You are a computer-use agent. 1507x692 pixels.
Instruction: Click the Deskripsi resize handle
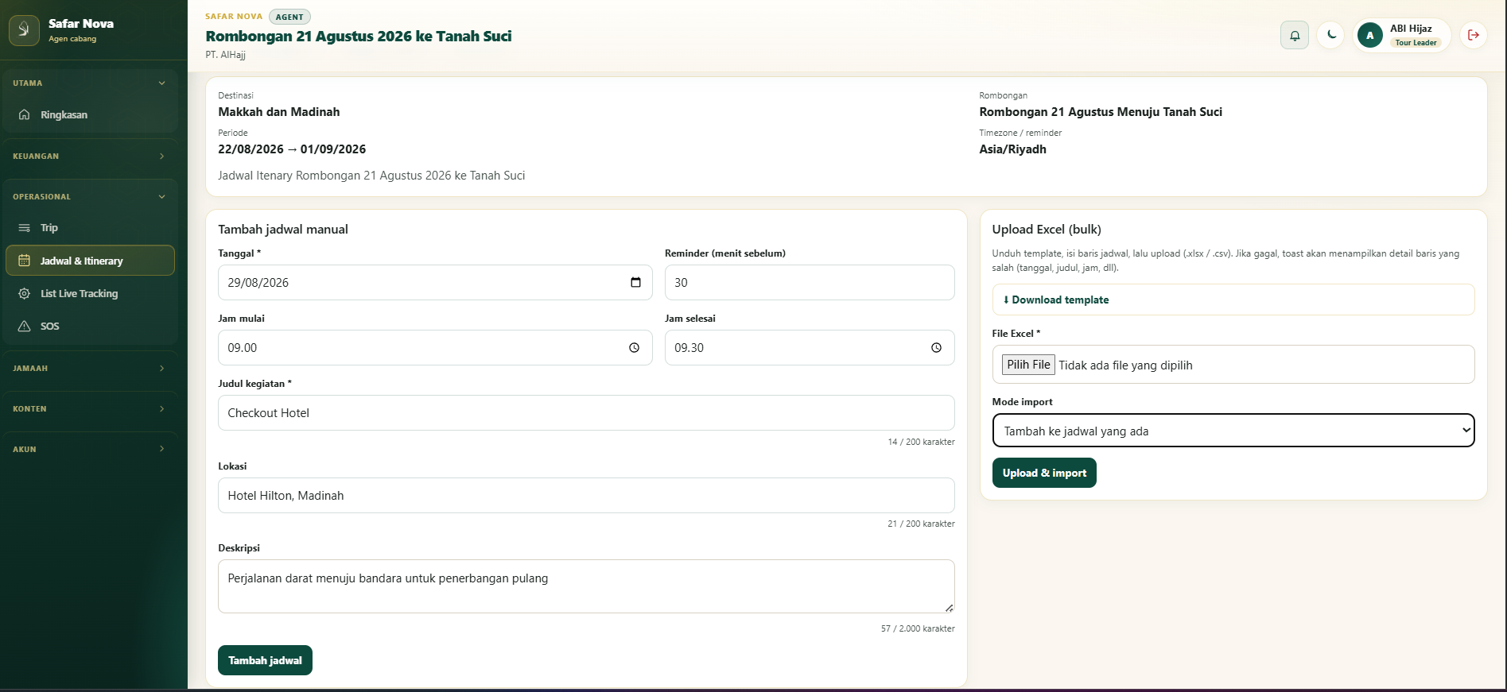(x=949, y=608)
